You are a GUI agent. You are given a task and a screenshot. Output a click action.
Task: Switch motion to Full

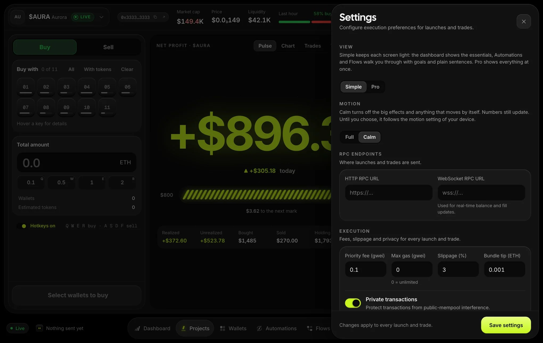point(349,137)
